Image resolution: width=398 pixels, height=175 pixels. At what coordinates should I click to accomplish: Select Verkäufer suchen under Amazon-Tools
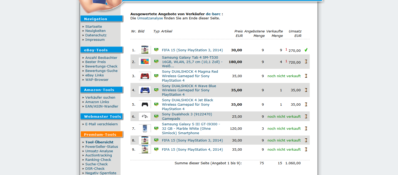(100, 97)
